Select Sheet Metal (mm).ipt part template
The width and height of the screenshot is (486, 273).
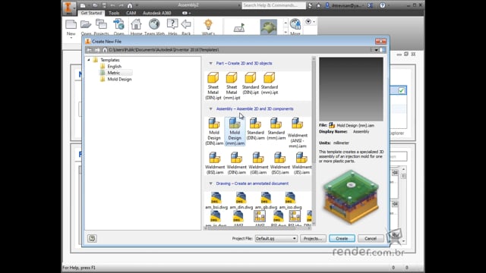tap(232, 86)
